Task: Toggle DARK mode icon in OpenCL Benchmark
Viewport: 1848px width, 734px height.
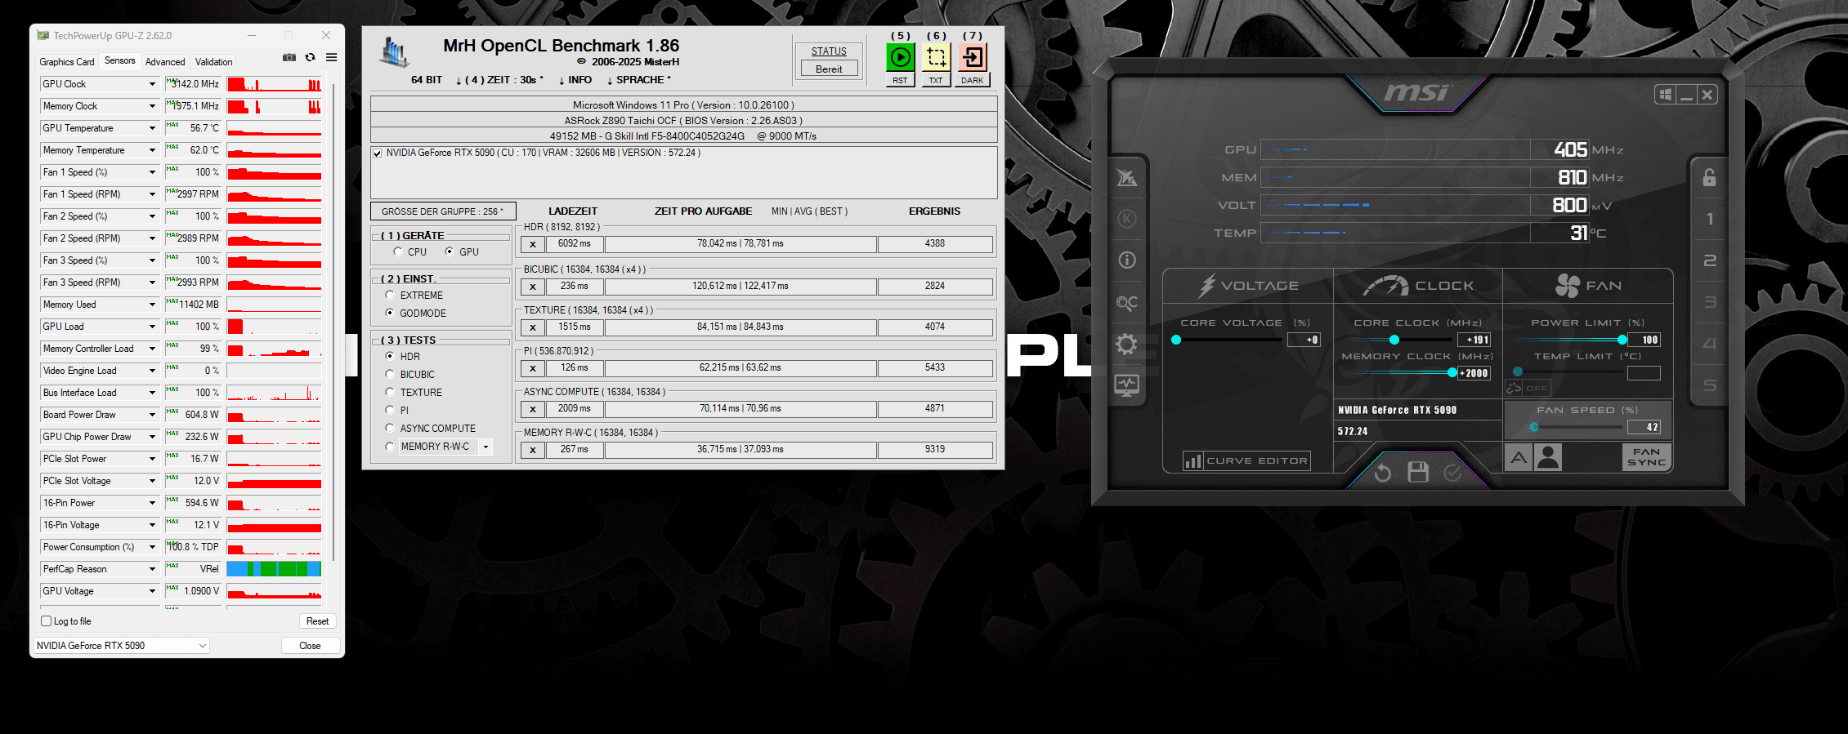Action: coord(972,57)
